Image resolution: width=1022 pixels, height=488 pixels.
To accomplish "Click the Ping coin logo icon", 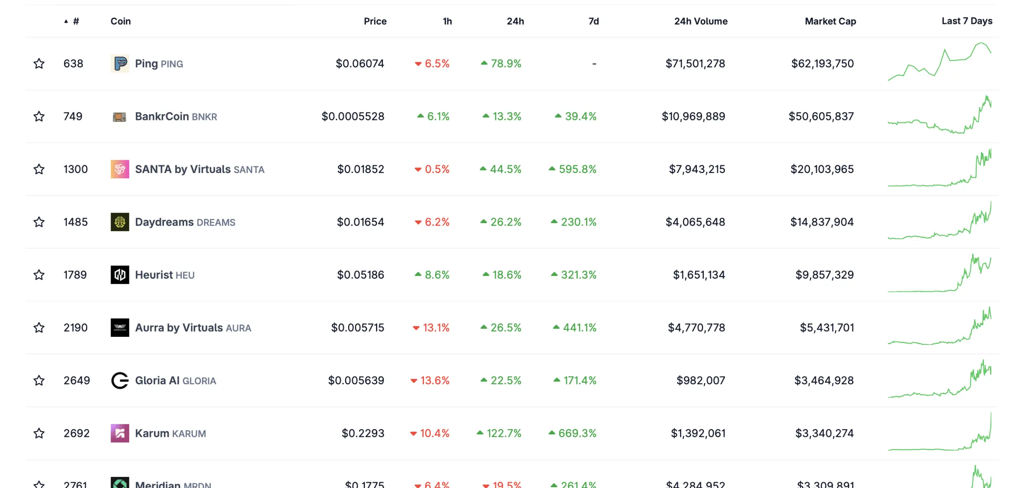I will pyautogui.click(x=120, y=63).
